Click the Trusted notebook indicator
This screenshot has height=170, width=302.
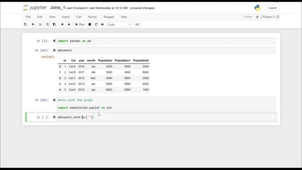click(247, 17)
